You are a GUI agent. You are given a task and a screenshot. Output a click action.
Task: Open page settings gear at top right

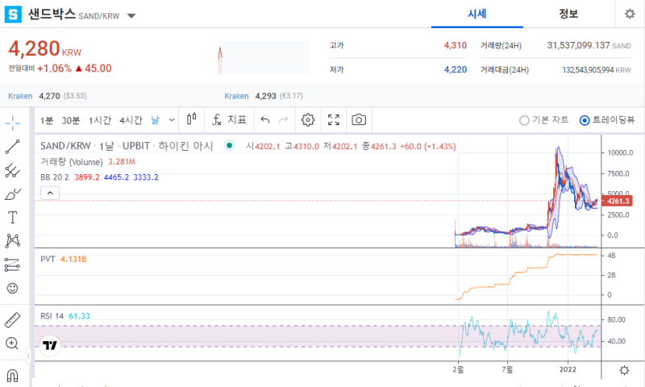pyautogui.click(x=630, y=14)
